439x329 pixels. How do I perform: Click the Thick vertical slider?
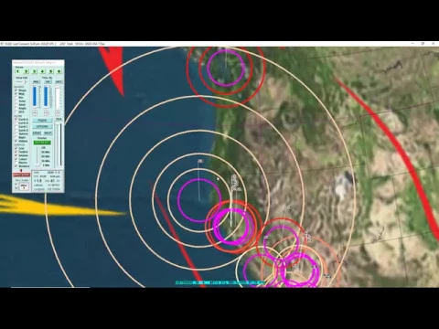59,144
